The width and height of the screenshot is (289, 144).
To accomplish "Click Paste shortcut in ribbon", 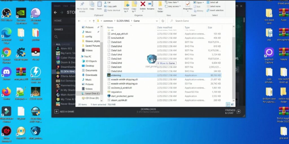I will point(112,10).
